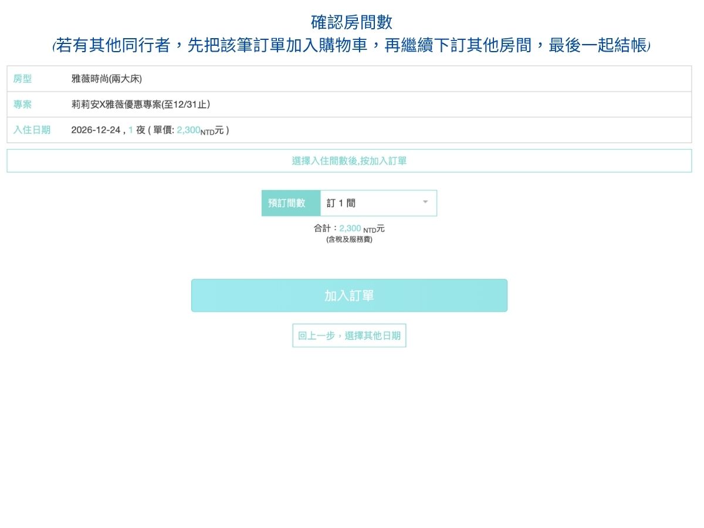
Task: Click the 合計 total price text
Action: 349,229
